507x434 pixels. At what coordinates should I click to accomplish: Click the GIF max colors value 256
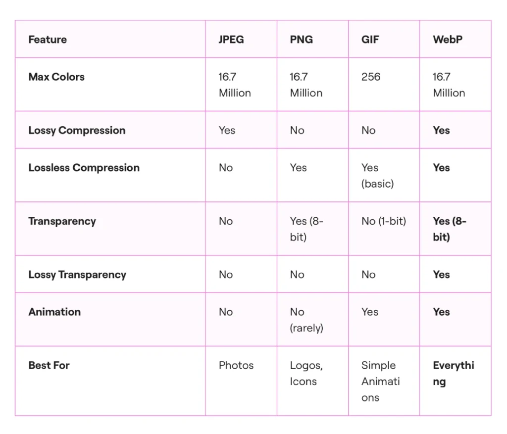point(371,77)
